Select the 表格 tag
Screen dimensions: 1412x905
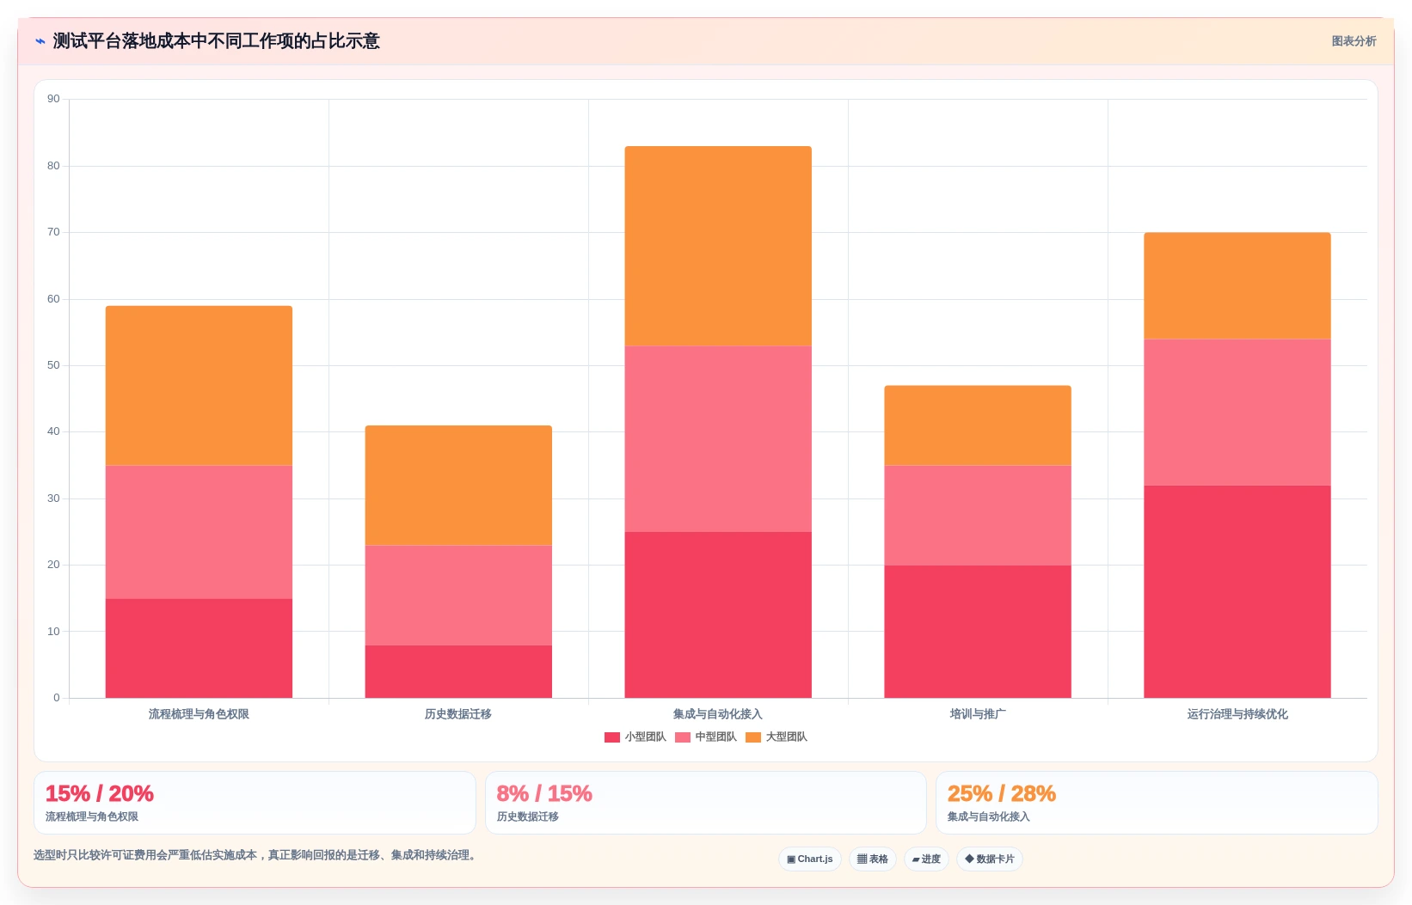(x=873, y=859)
